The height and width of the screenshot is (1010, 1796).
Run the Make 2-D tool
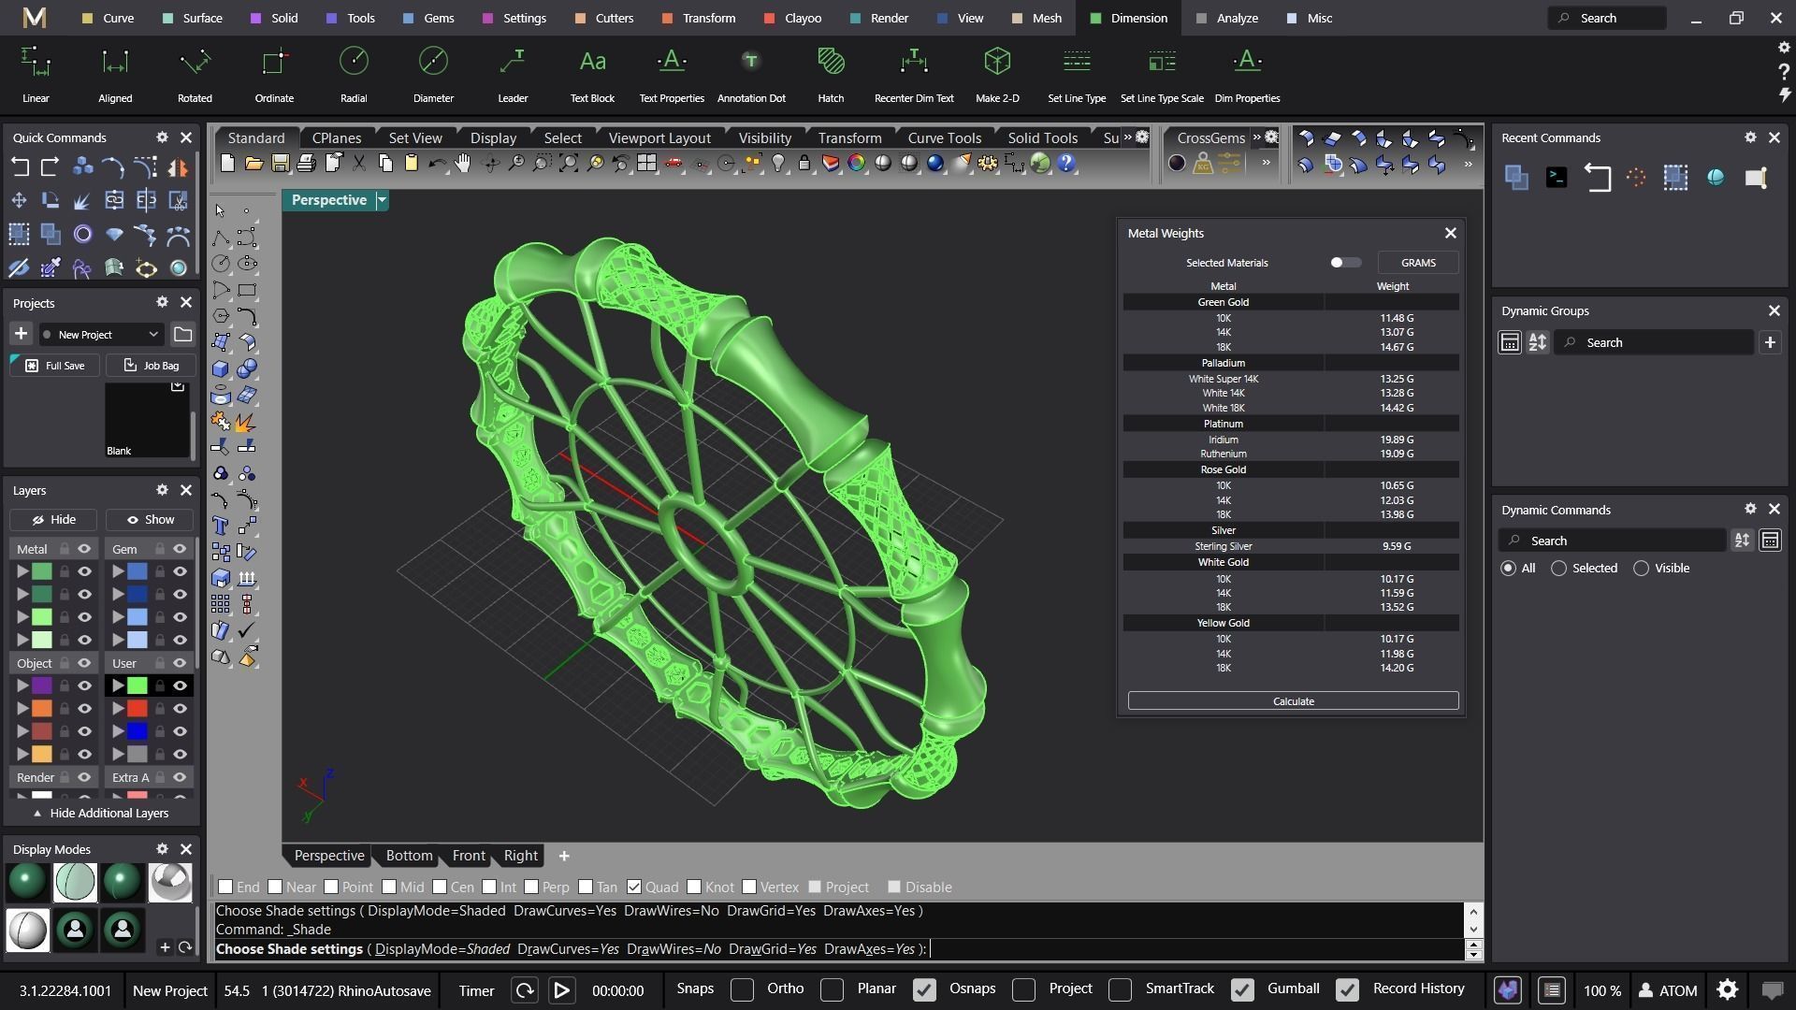(x=997, y=73)
